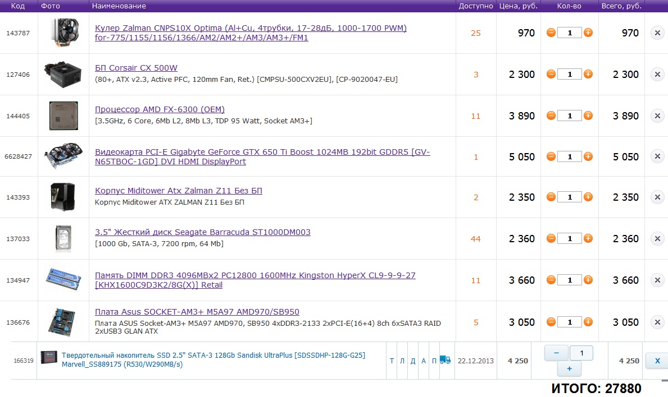Increase quantity of Zalman CNPS10X cooler
The image size is (668, 397).
588,33
